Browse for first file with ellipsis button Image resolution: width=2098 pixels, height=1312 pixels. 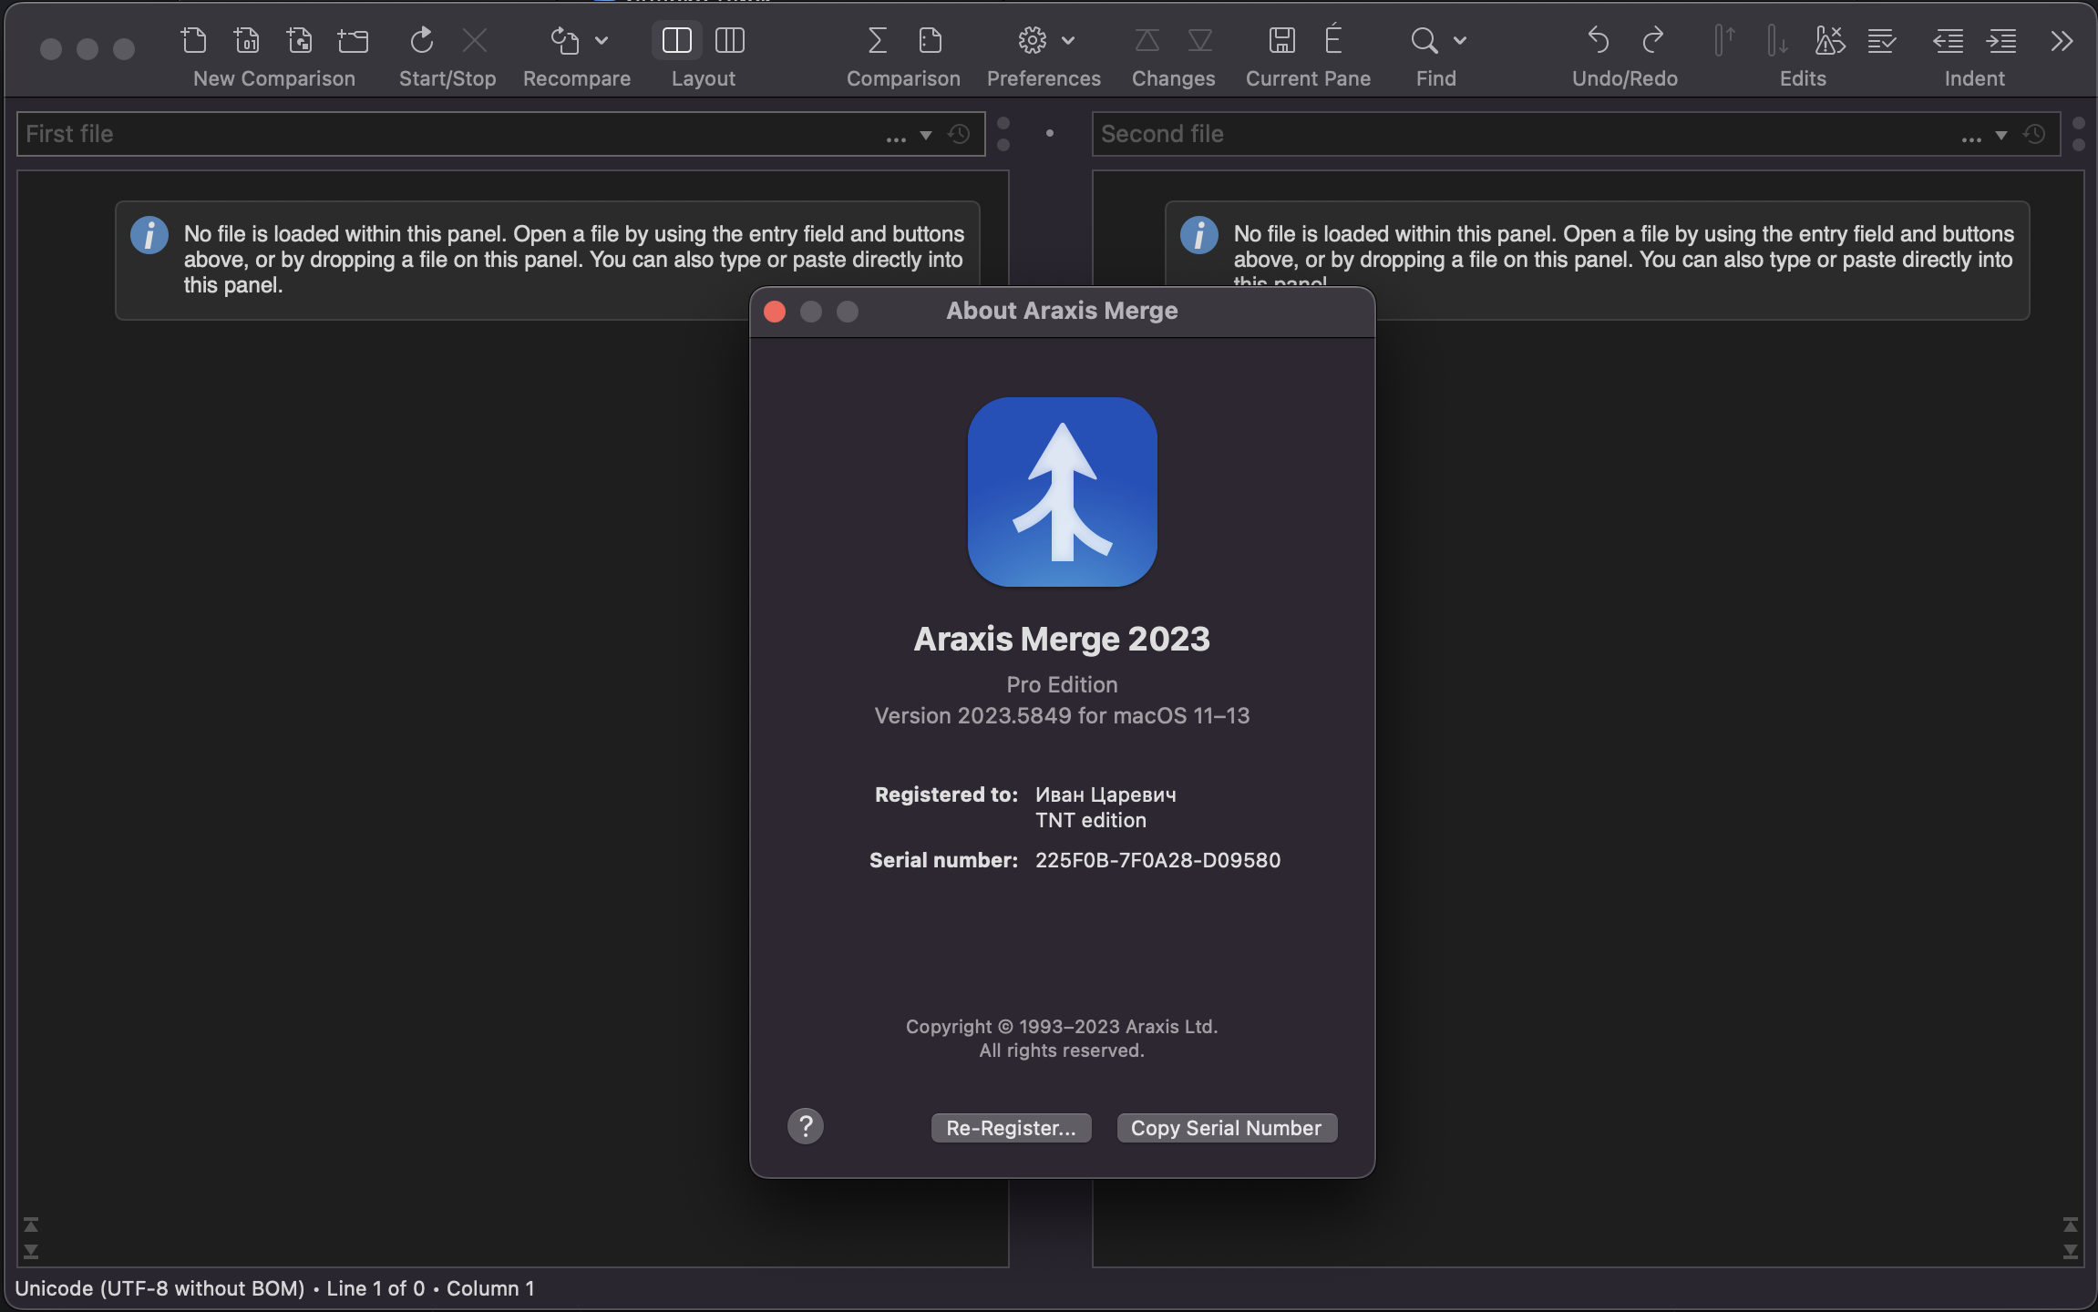[x=896, y=138]
